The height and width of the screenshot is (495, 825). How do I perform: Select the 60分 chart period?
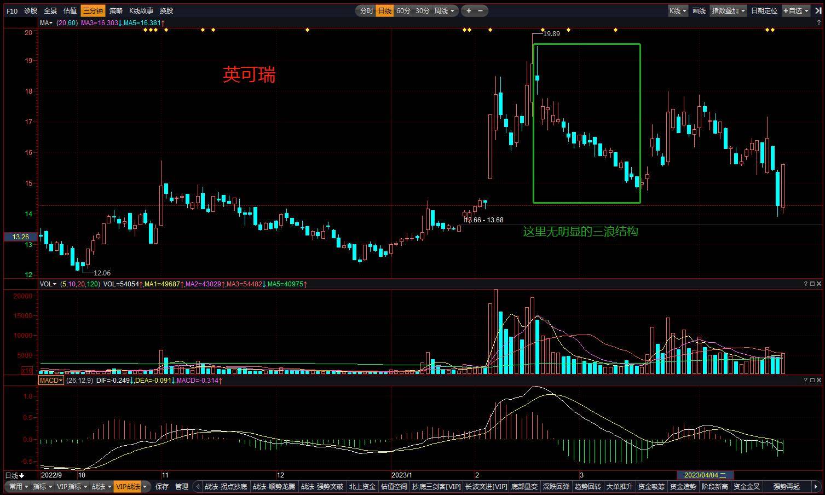[403, 10]
